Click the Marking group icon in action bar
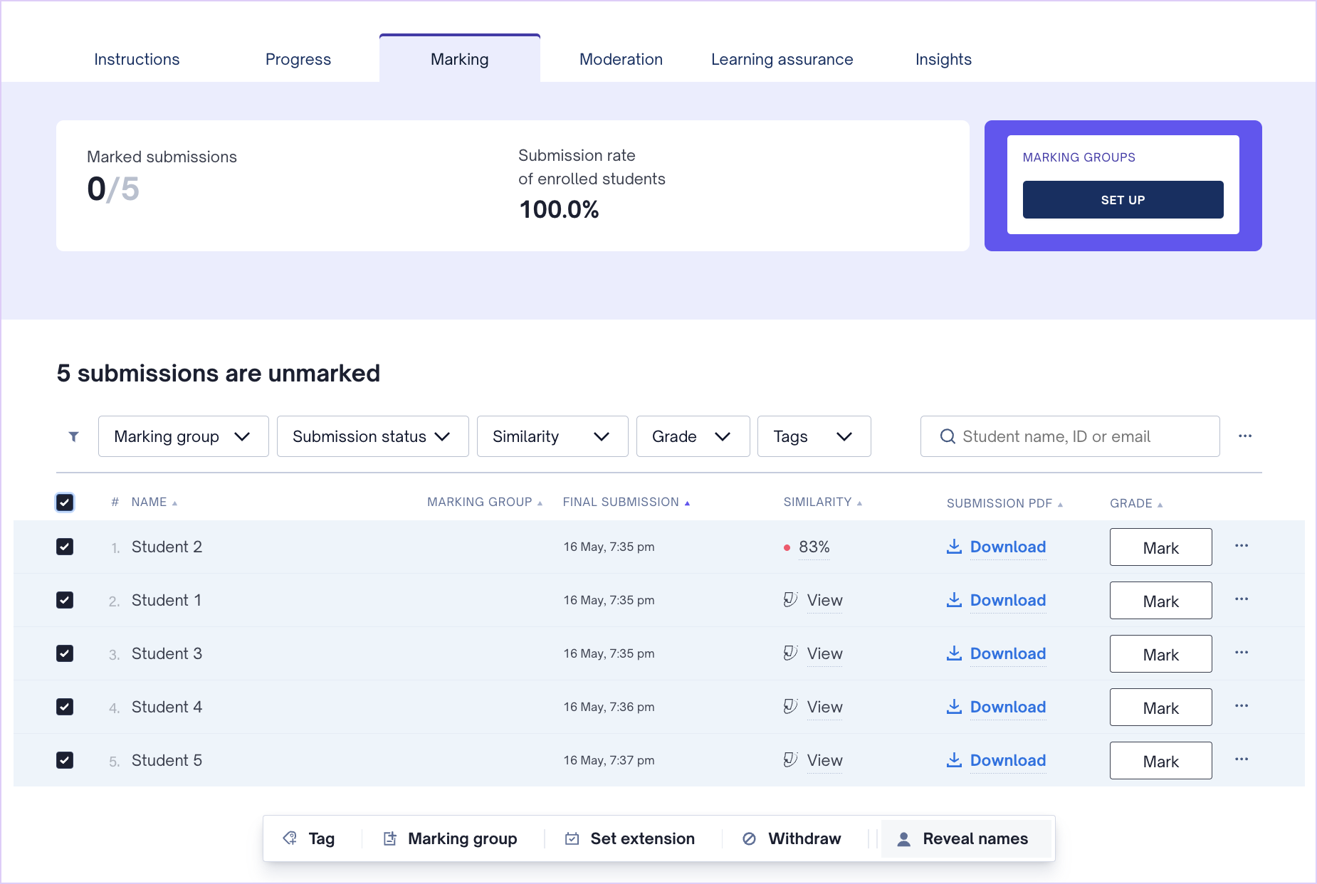 (390, 838)
